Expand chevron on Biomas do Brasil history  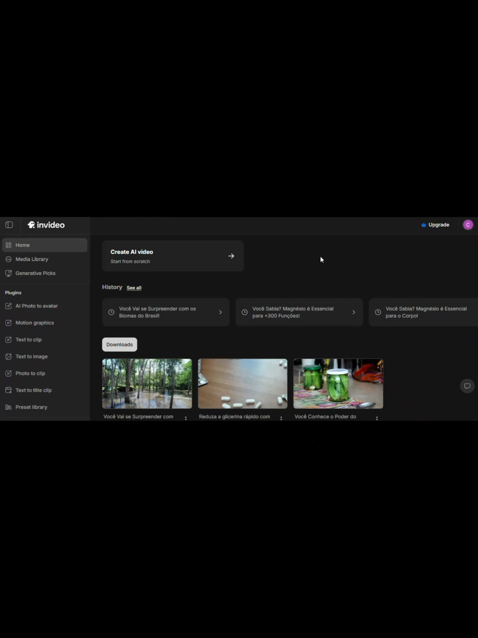220,312
